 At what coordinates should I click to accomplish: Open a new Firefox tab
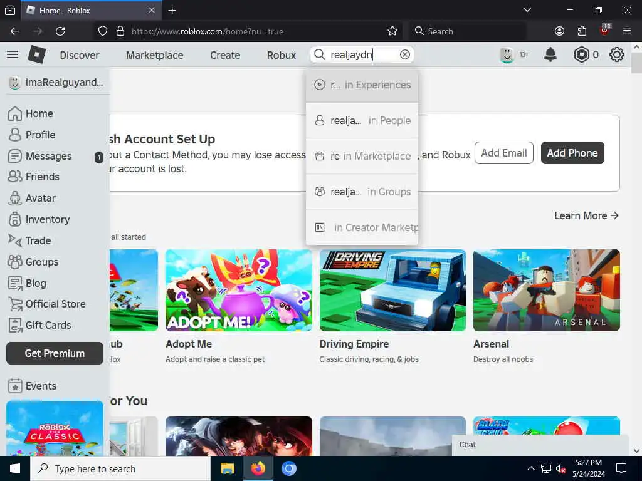tap(172, 10)
